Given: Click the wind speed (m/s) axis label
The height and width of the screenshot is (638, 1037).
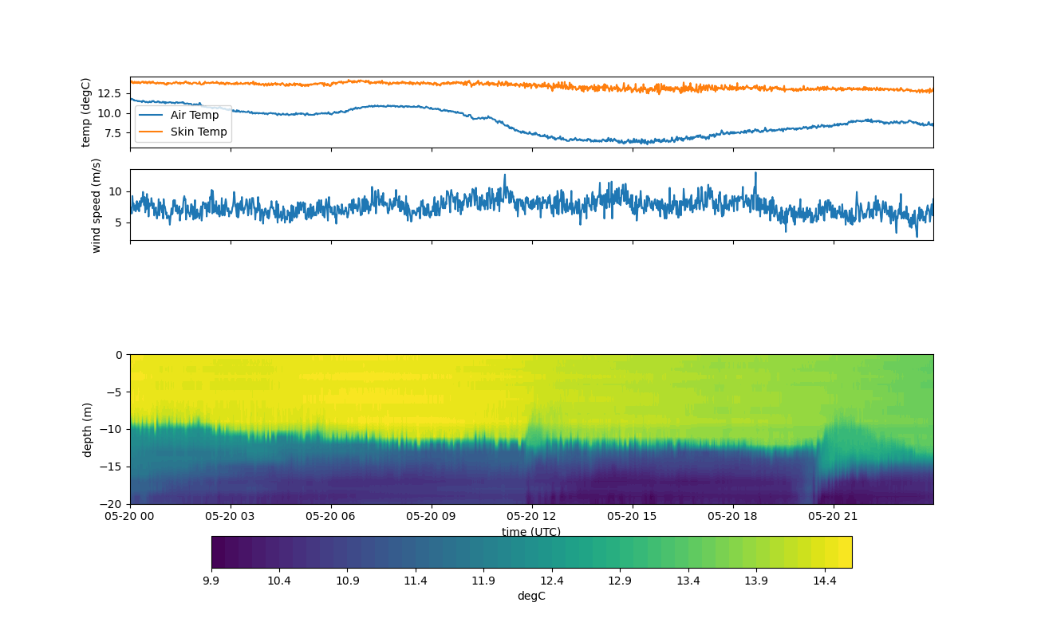Looking at the screenshot, I should point(97,205).
